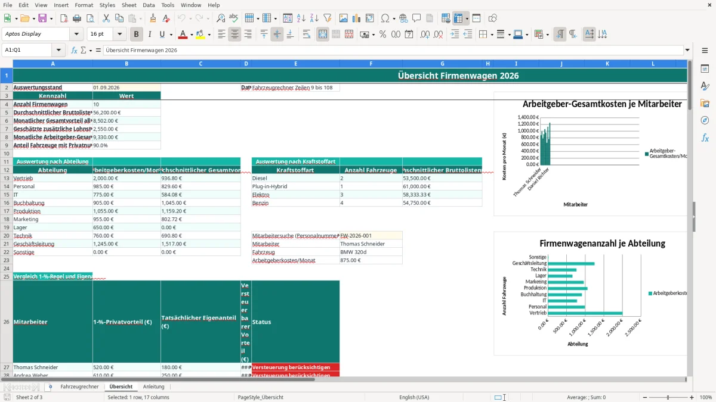Click the AutoFilter funnel icon

[328, 18]
